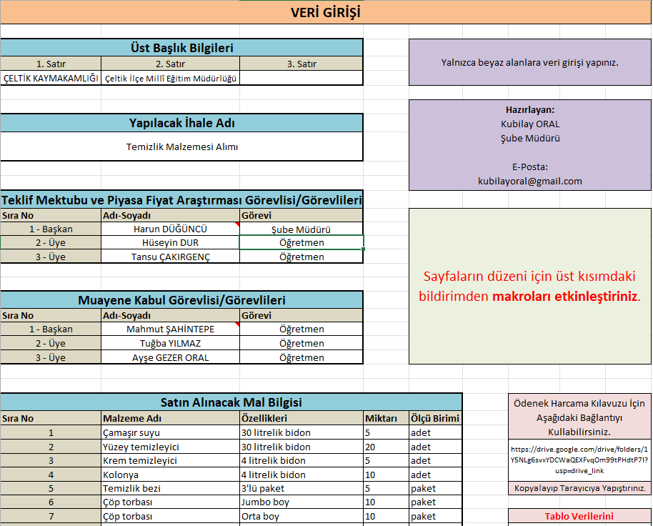Viewport: 653px width, 526px height.
Task: Select the Jumbo boy feature cell
Action: (x=301, y=502)
